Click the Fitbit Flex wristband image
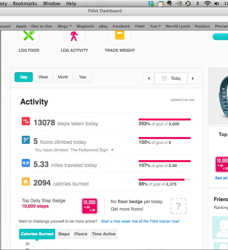 (223, 97)
